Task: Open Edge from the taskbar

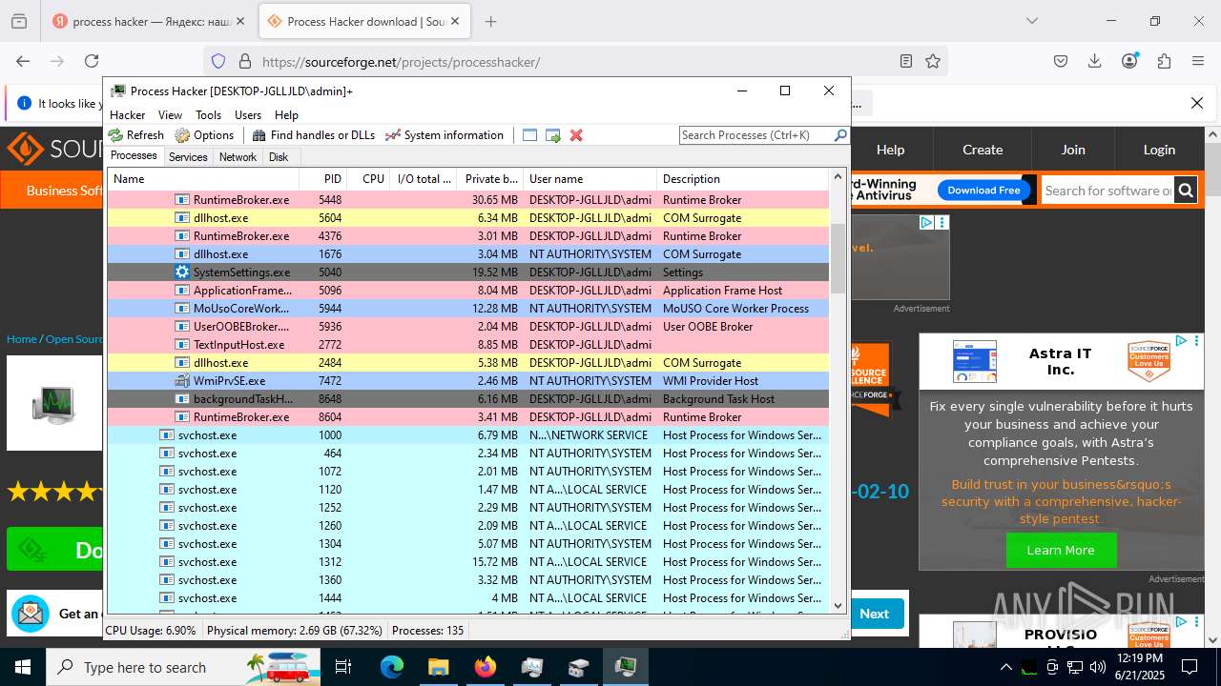Action: pos(392,667)
